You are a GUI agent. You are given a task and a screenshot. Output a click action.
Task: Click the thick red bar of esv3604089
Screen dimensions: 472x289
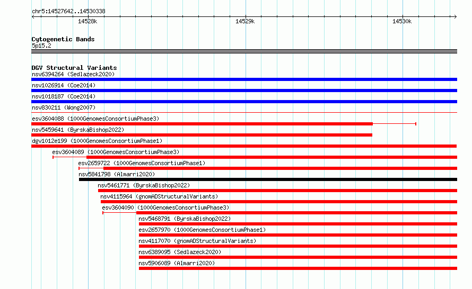[272, 157]
